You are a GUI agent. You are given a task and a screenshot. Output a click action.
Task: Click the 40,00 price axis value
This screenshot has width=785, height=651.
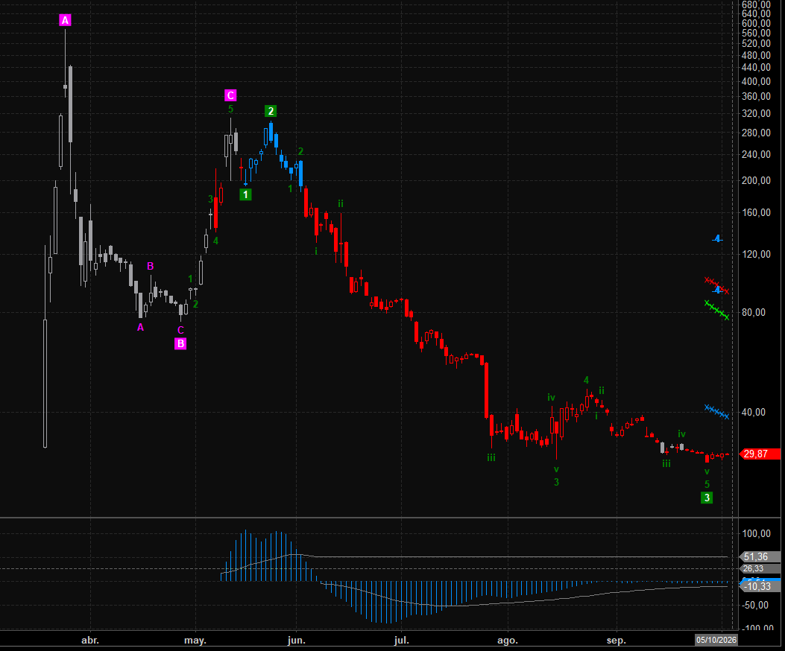coord(754,413)
